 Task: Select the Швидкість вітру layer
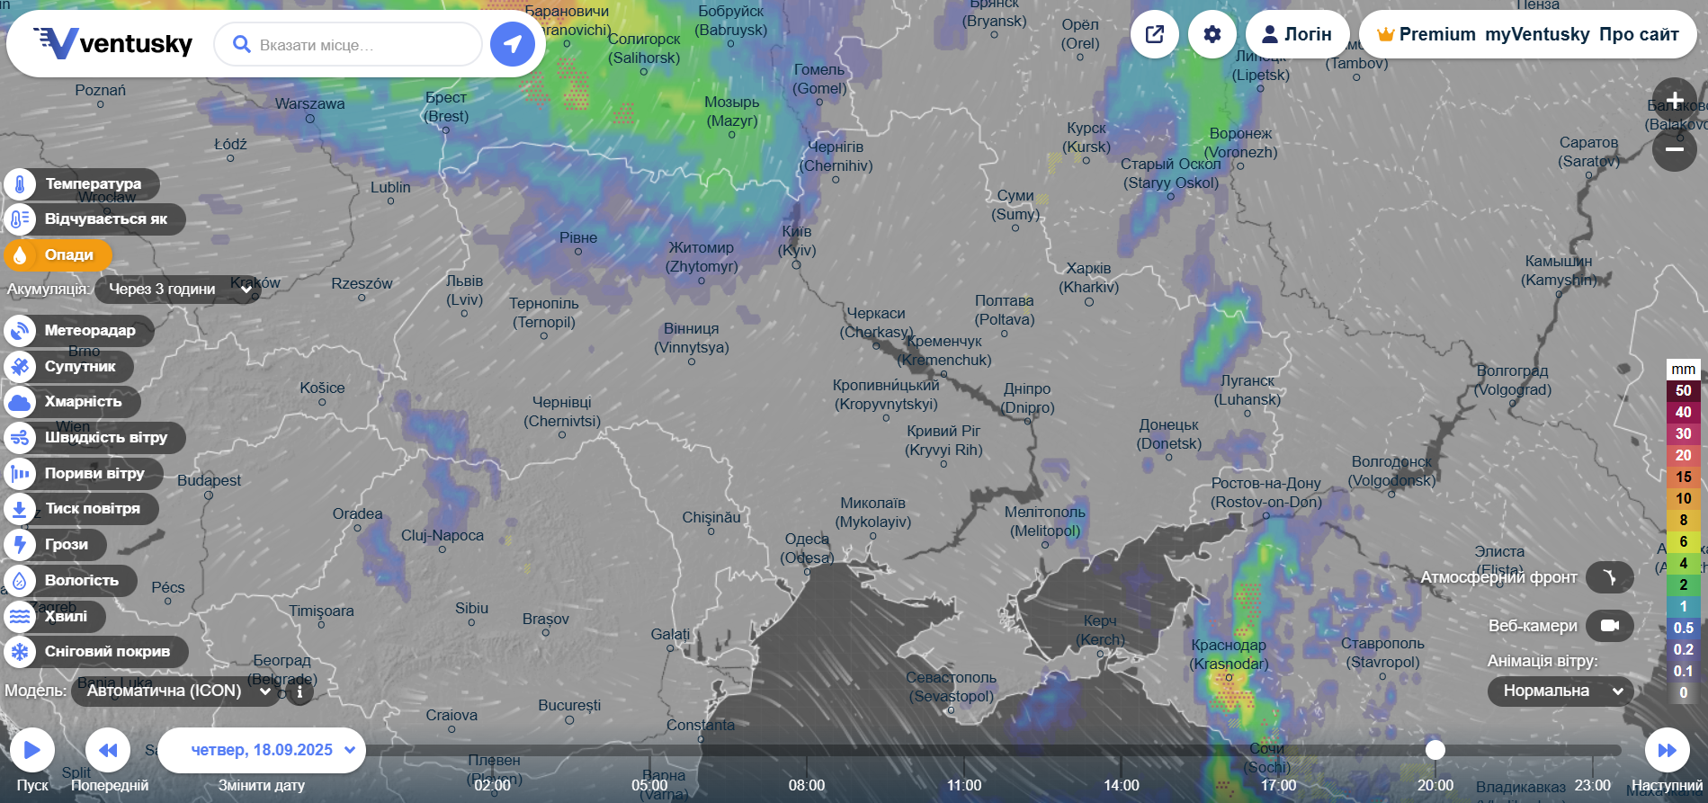point(94,438)
